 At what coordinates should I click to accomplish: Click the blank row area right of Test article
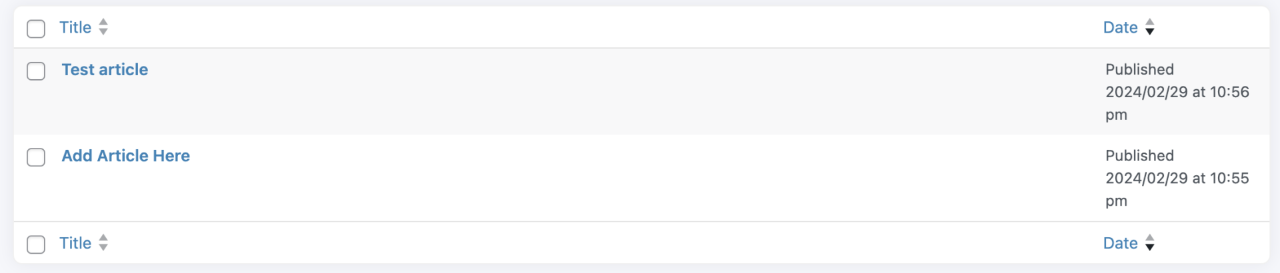click(600, 92)
